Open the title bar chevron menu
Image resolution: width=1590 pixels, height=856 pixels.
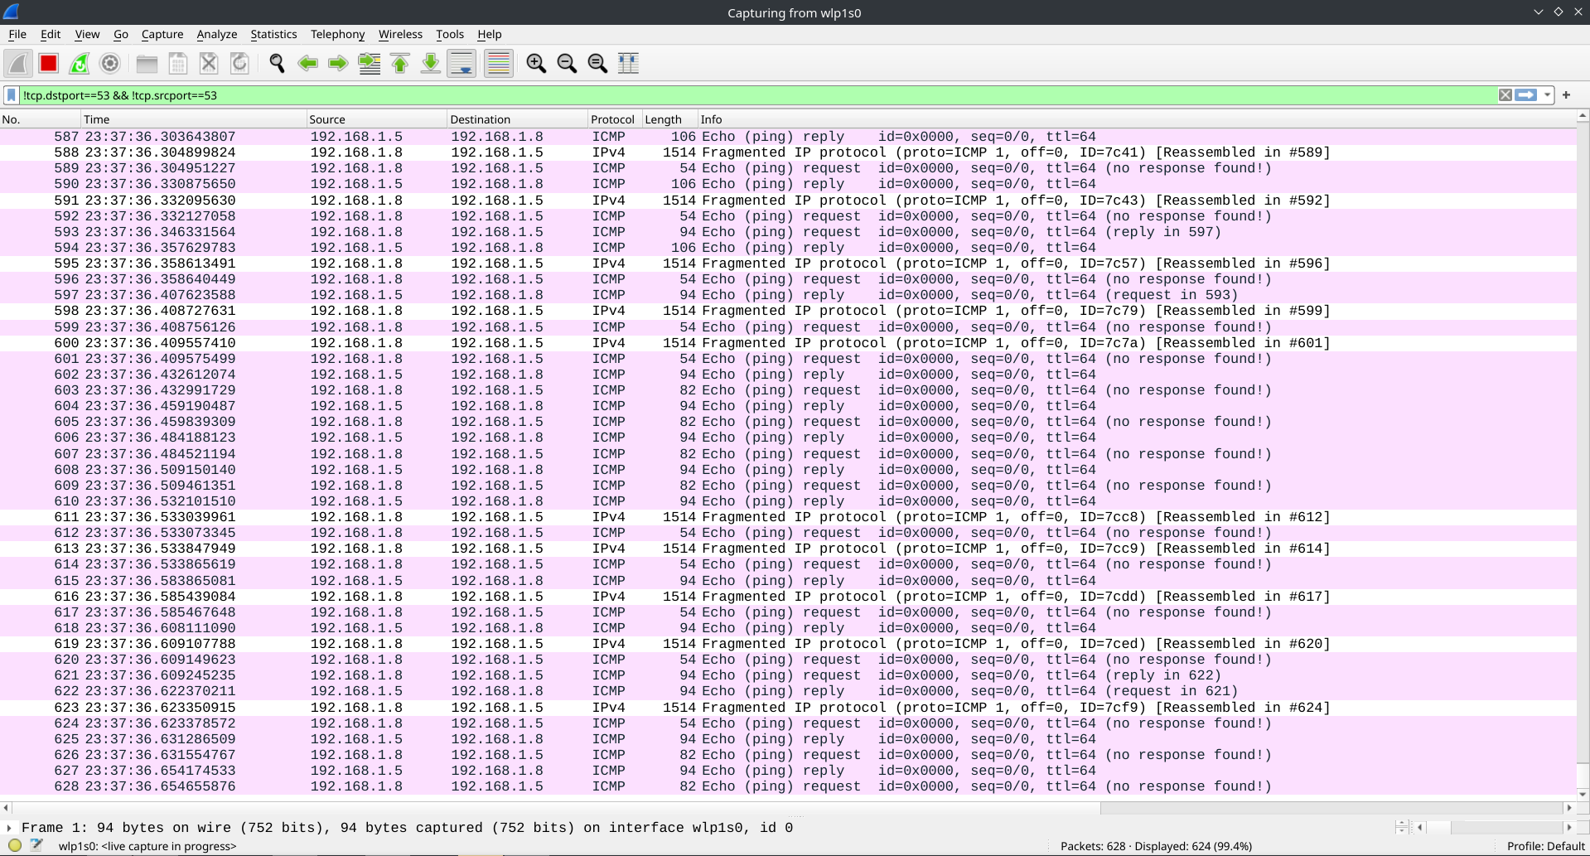[x=1538, y=12]
